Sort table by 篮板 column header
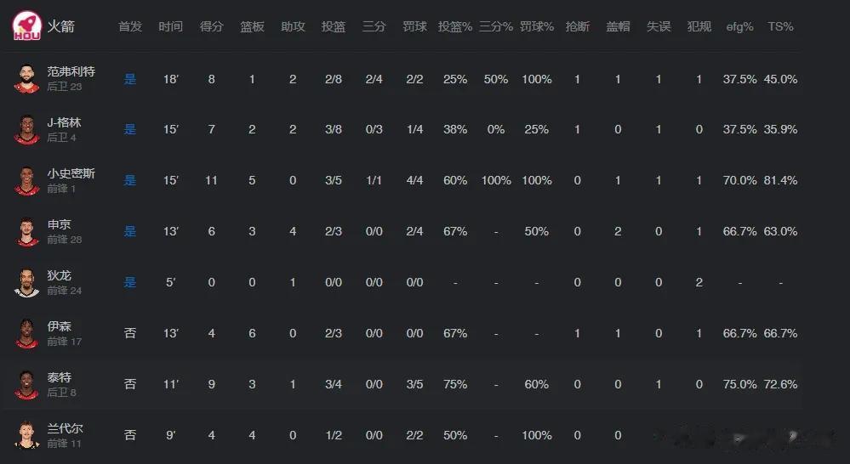The width and height of the screenshot is (850, 464). click(x=252, y=26)
